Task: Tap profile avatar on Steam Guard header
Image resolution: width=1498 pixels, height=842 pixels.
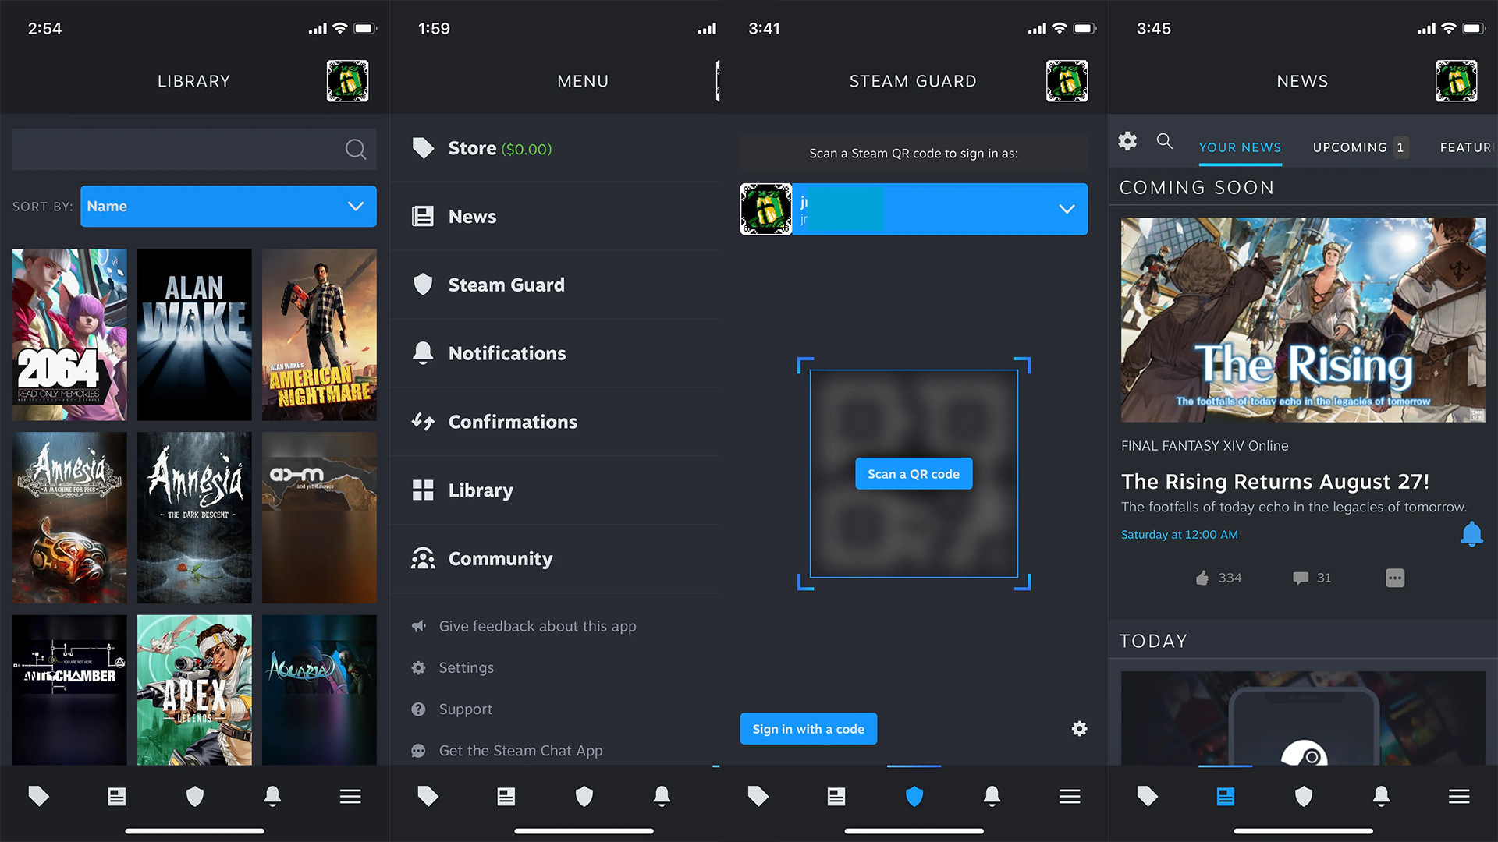Action: click(1067, 81)
